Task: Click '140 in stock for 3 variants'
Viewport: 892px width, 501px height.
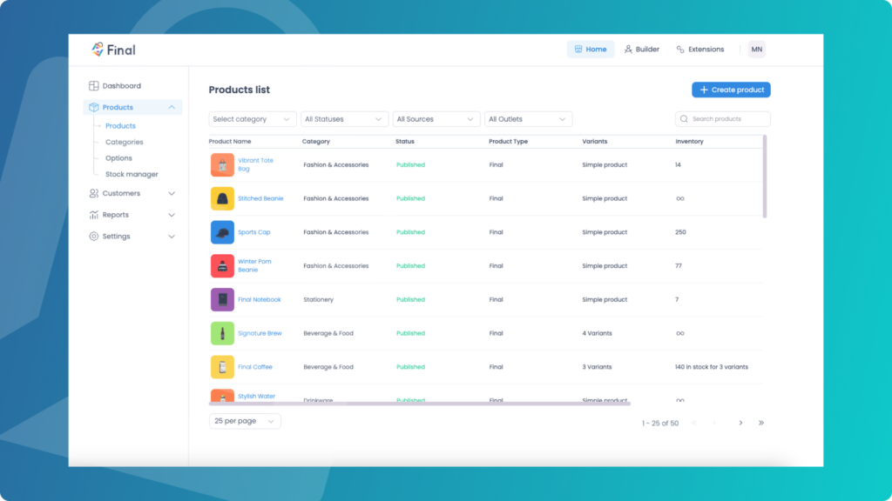Action: (712, 367)
